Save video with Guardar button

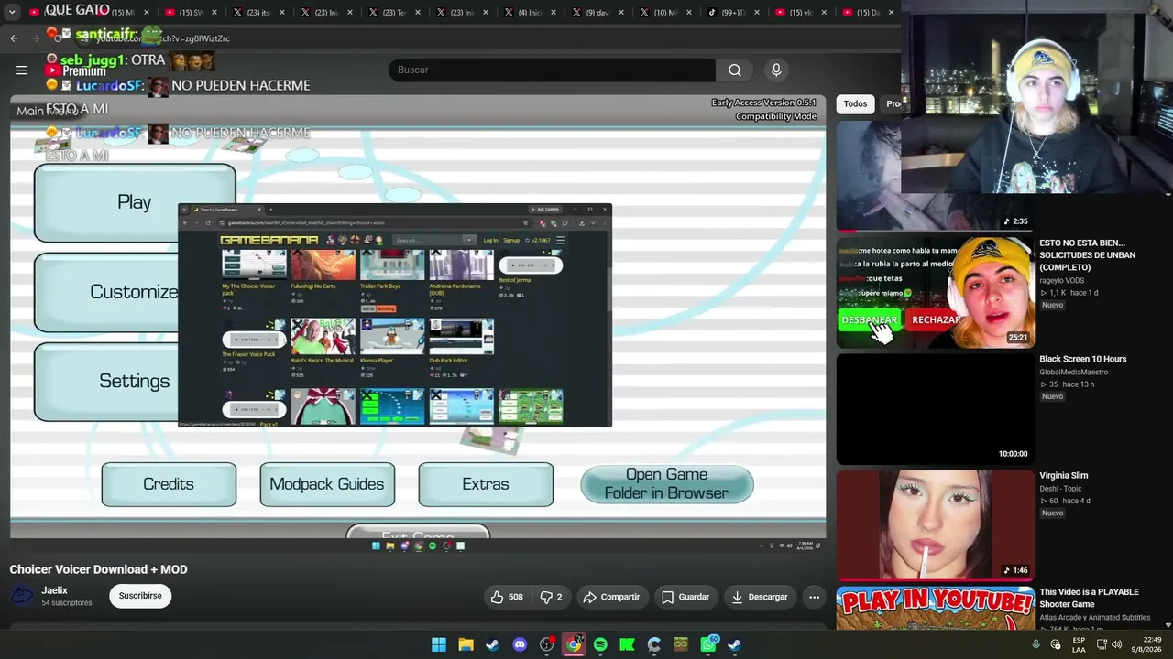pyautogui.click(x=685, y=597)
